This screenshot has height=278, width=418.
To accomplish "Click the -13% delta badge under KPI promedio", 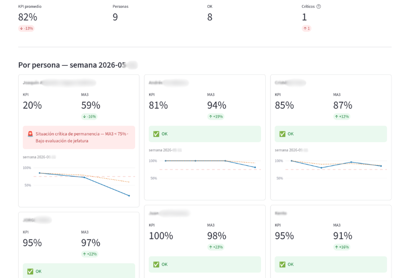I will (x=26, y=28).
